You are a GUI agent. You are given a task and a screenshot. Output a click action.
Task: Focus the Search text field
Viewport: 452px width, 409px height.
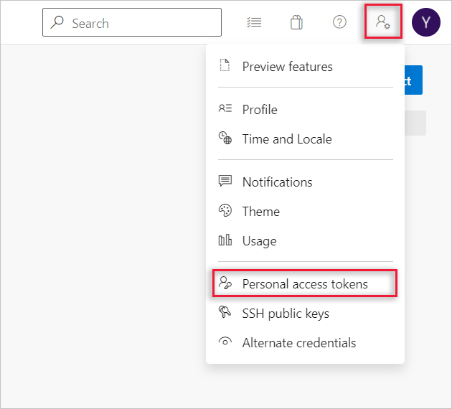(x=143, y=23)
